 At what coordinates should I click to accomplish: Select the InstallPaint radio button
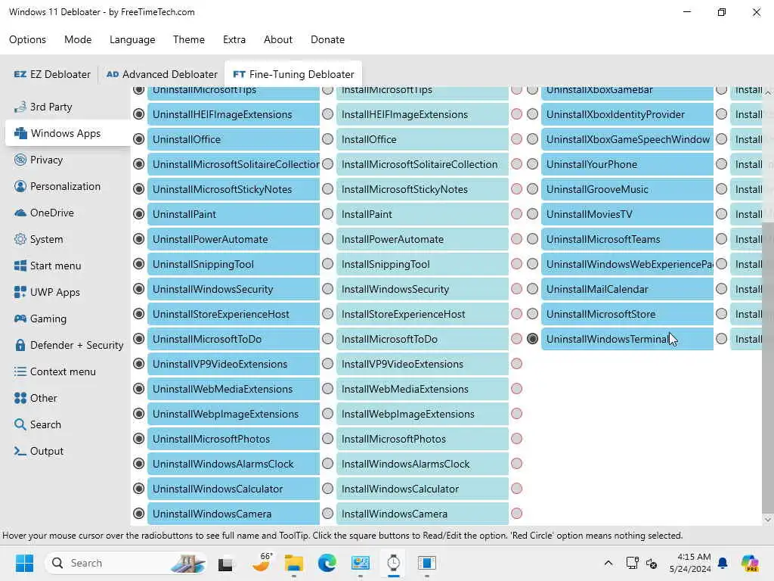328,214
